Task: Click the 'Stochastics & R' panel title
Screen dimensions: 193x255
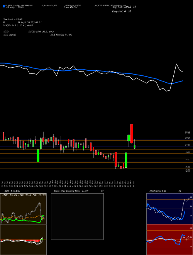Action: click(x=158, y=191)
